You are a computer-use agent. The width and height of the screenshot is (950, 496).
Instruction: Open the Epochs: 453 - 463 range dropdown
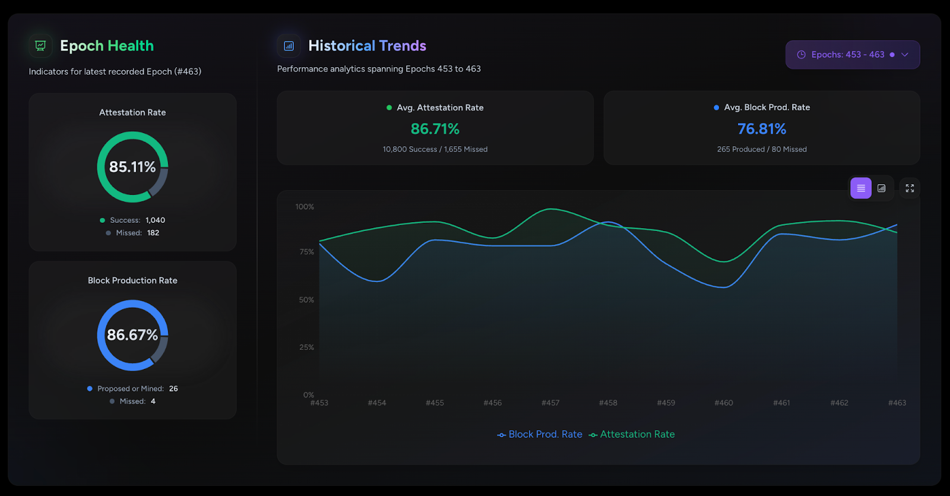point(852,55)
